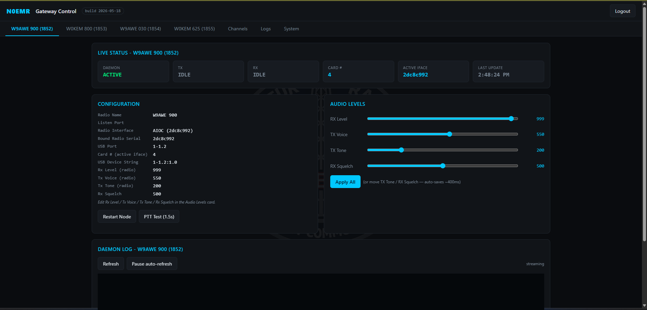Image resolution: width=647 pixels, height=310 pixels.
Task: Click inside the daemon log output area
Action: pos(321,291)
